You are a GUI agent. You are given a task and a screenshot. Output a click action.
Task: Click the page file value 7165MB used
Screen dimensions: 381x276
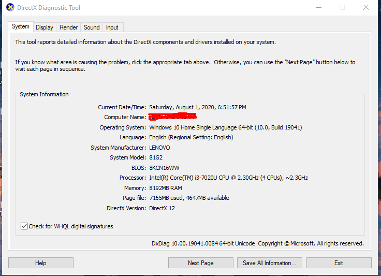[x=189, y=198]
